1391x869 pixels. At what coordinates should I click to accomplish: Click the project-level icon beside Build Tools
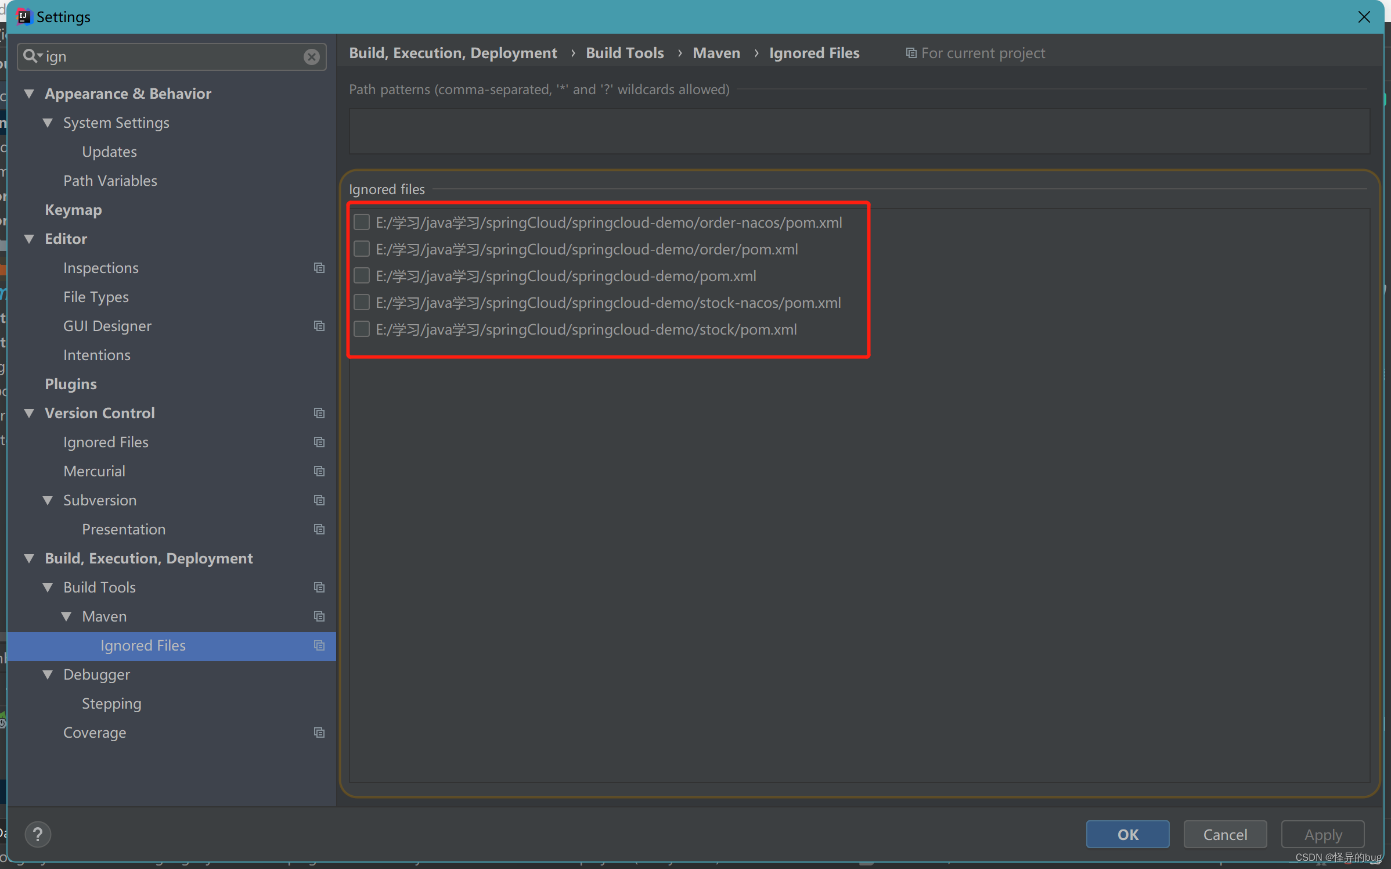tap(319, 587)
